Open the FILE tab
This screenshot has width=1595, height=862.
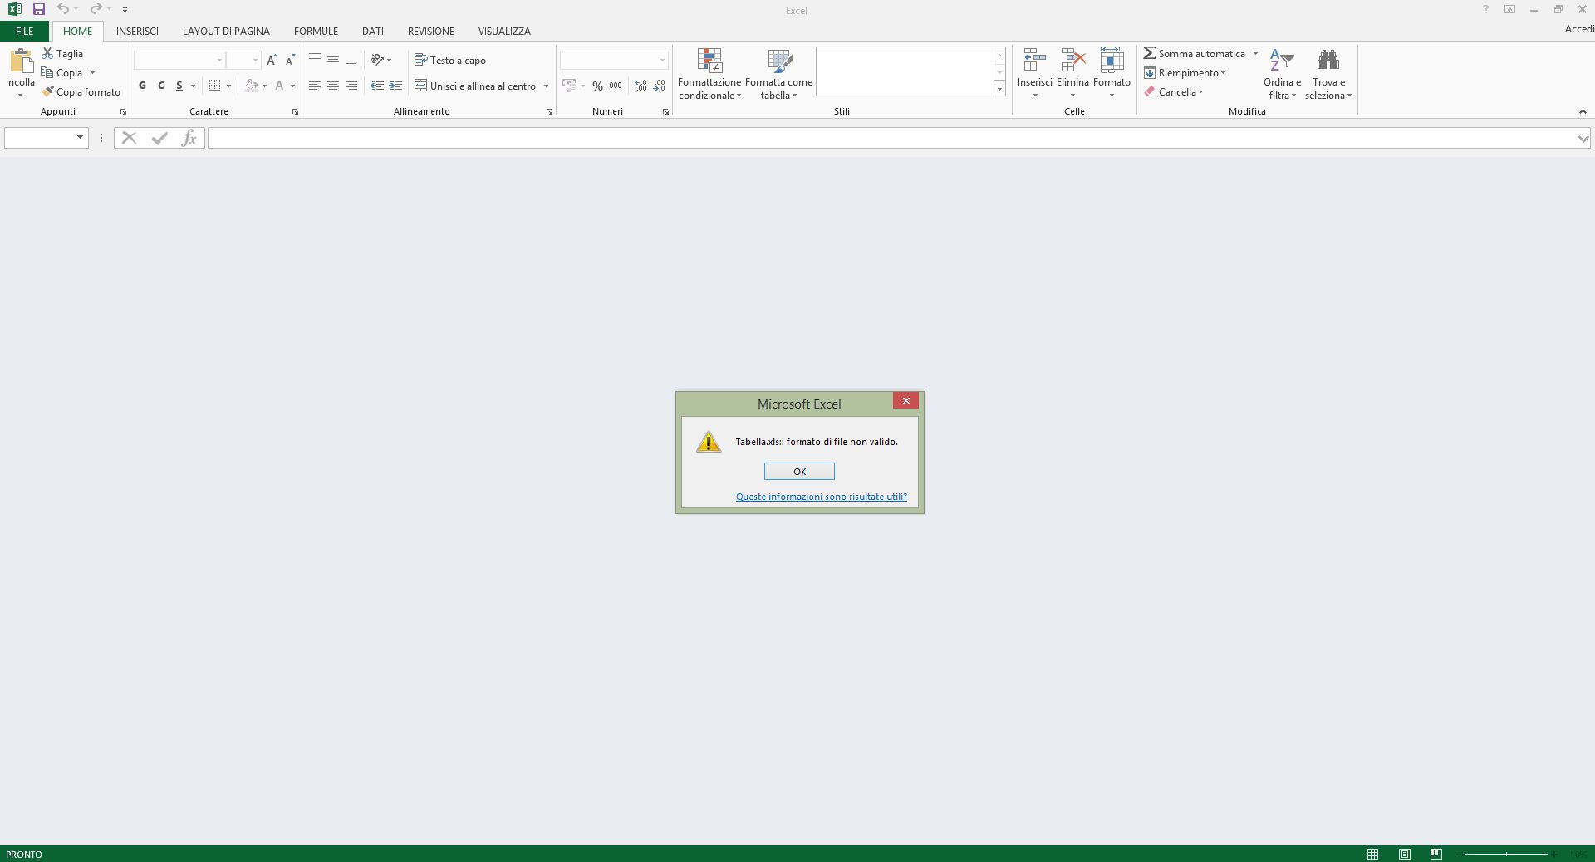24,31
